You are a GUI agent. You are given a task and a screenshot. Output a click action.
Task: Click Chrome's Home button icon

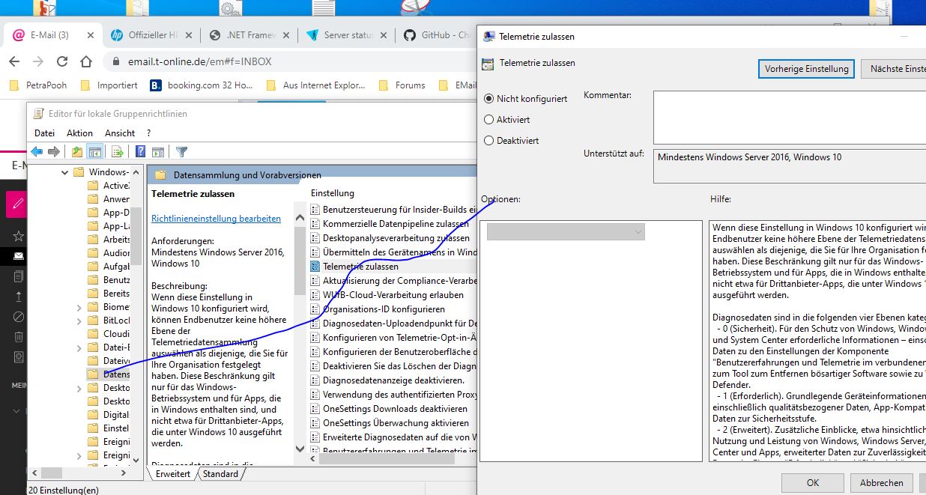pos(86,61)
